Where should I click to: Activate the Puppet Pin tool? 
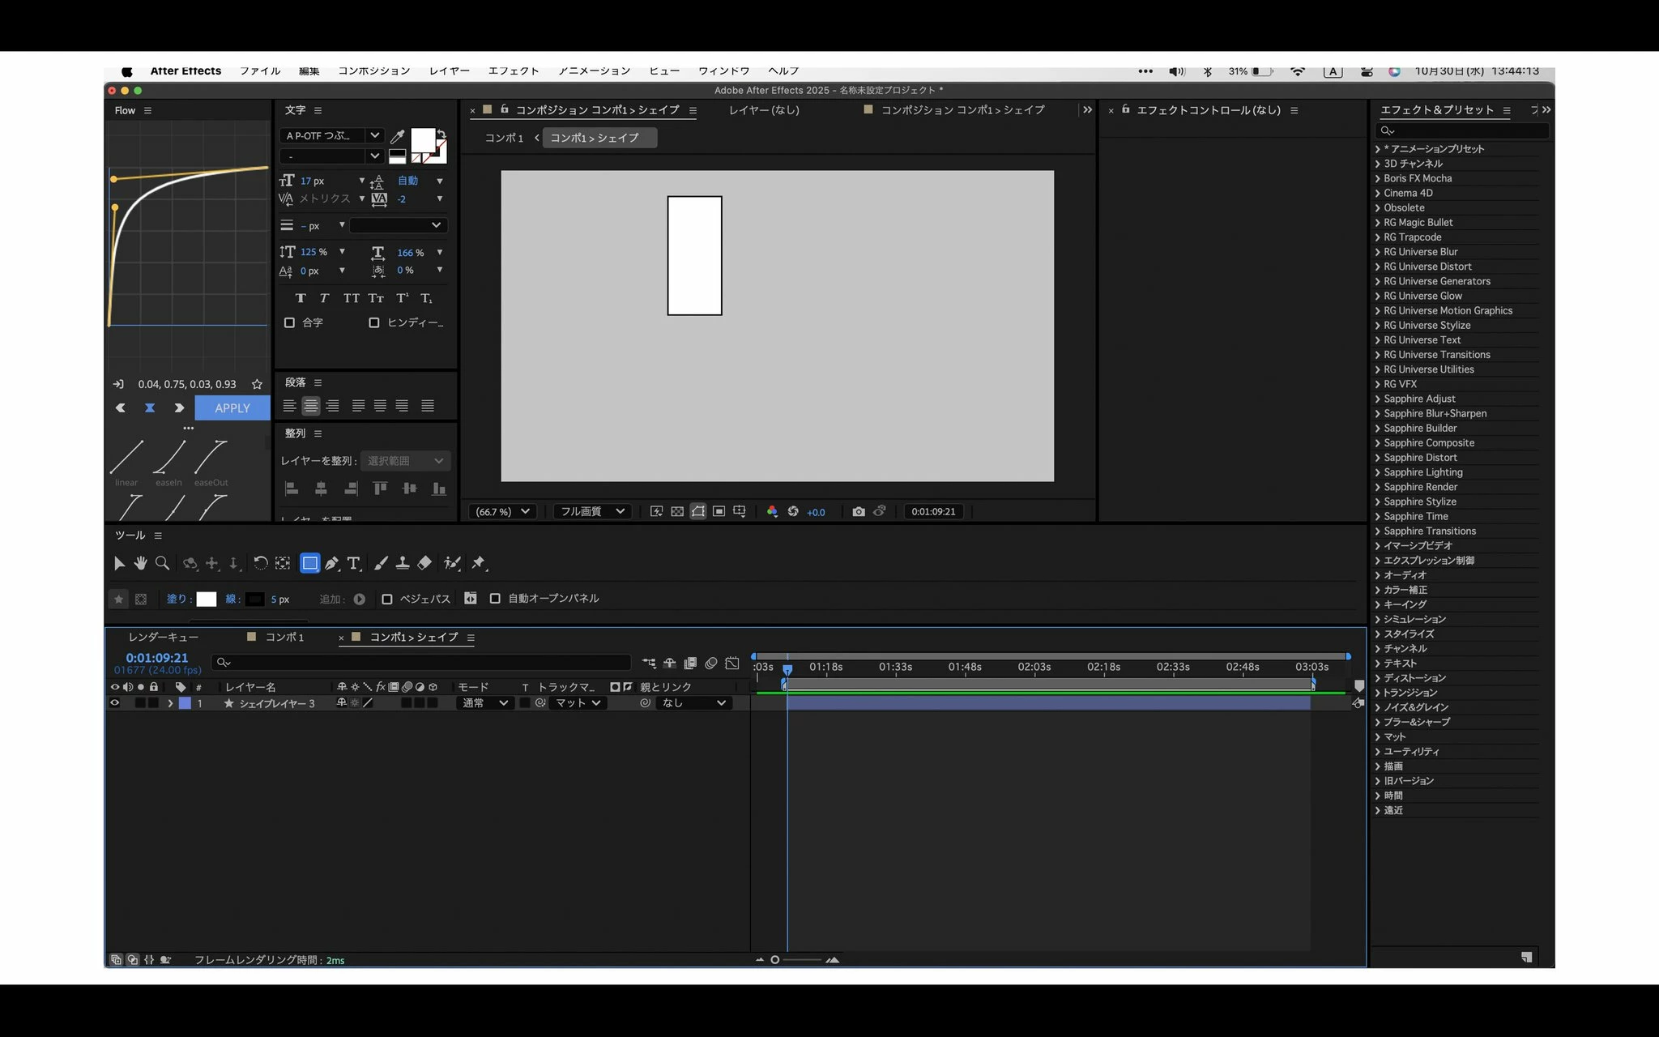pos(478,563)
